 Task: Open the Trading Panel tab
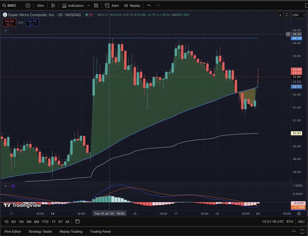100,231
